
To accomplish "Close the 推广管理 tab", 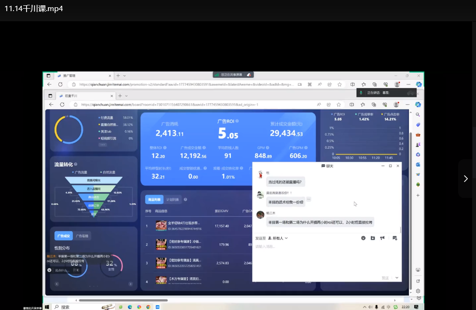I will (x=110, y=76).
